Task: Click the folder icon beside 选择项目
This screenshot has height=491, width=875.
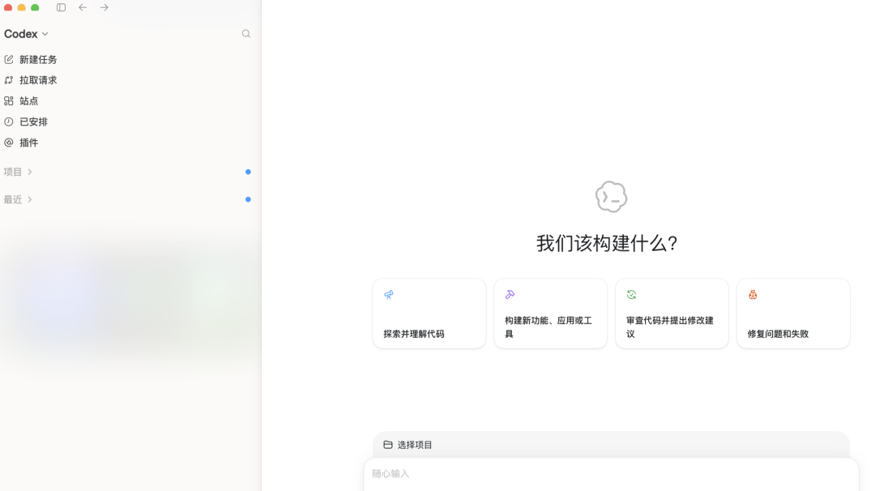Action: pos(388,445)
